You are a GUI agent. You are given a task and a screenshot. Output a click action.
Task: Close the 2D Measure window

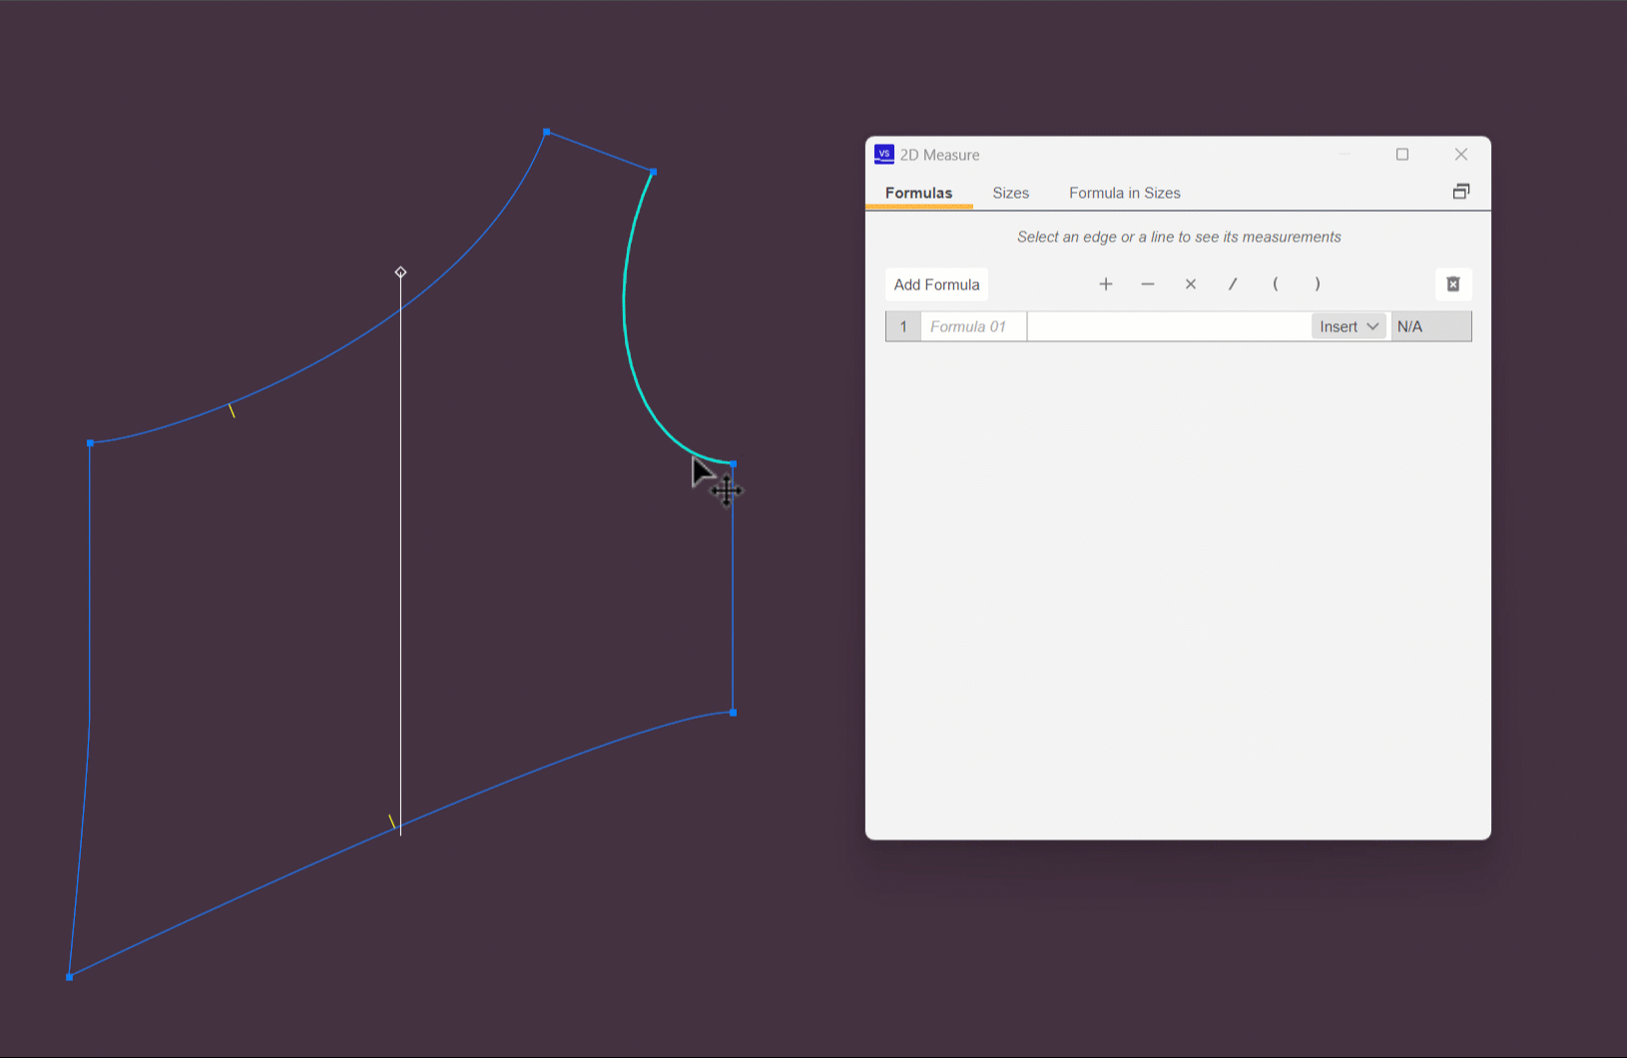click(1461, 154)
